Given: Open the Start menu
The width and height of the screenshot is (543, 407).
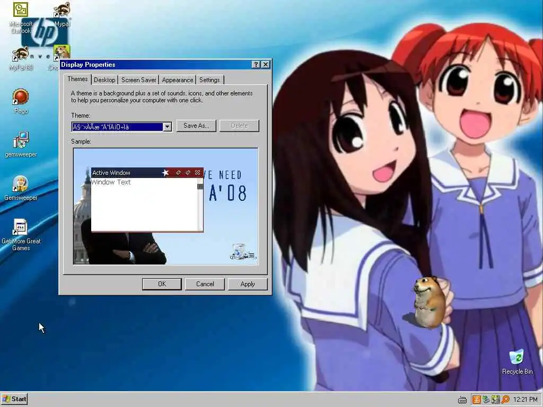Looking at the screenshot, I should click(x=14, y=399).
